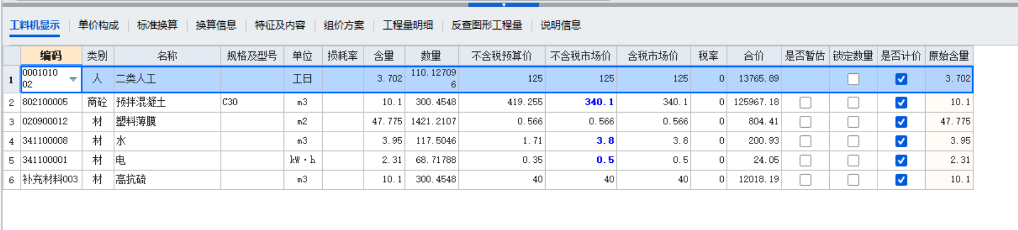The width and height of the screenshot is (1018, 230).
Task: Open the 换算信息 tab
Action: tap(216, 25)
